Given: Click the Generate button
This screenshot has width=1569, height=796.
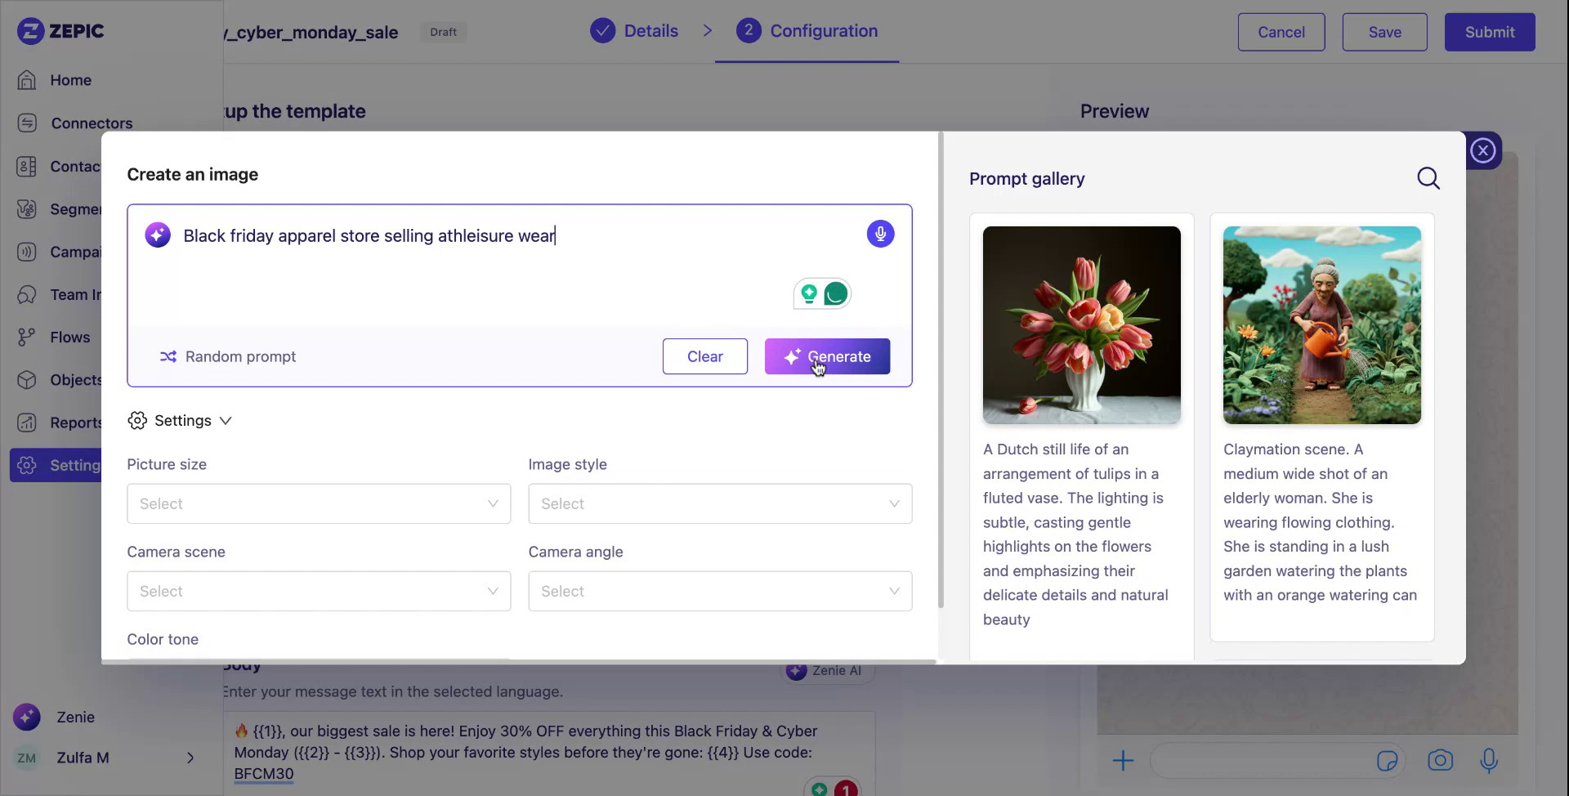Looking at the screenshot, I should tap(827, 356).
